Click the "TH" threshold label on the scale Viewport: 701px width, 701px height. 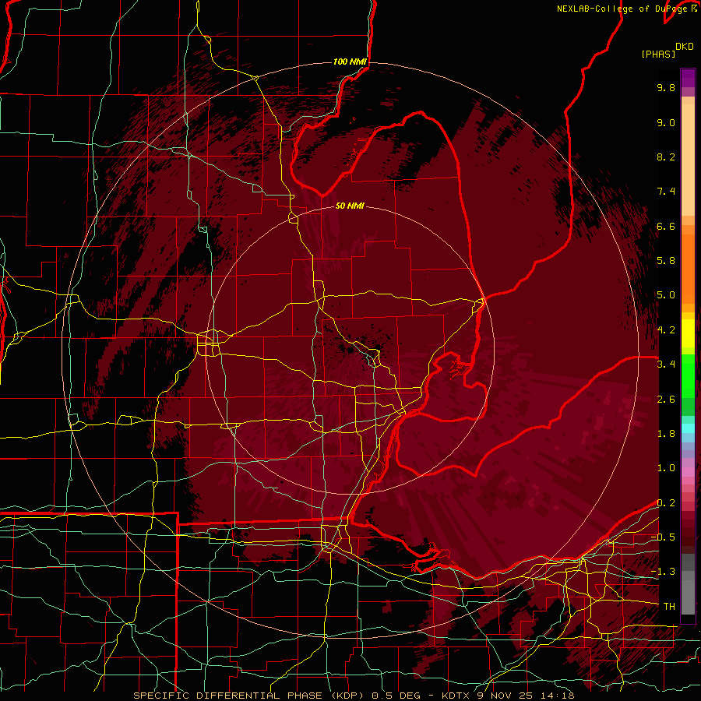669,607
